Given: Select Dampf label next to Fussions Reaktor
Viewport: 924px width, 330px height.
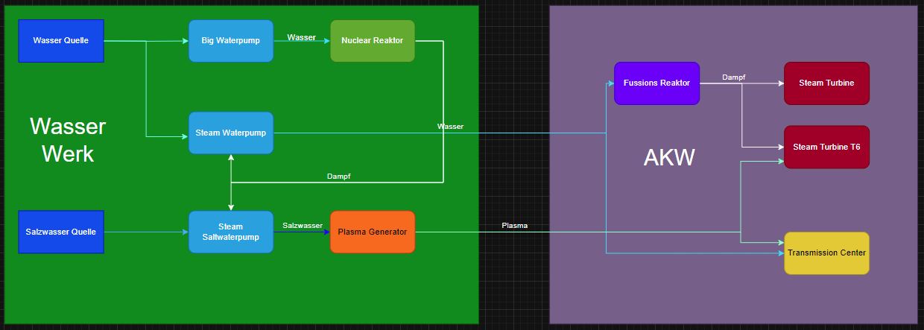Looking at the screenshot, I should tap(733, 77).
